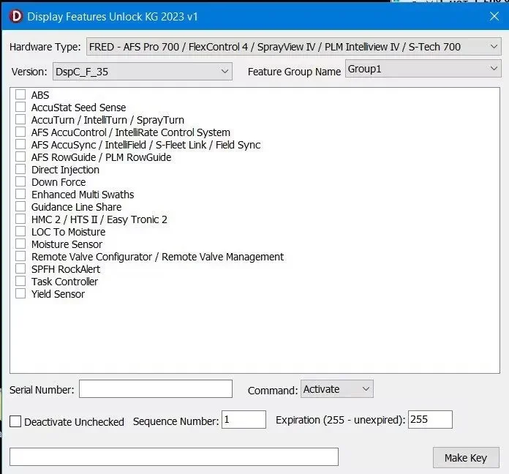Click the Serial Number label
This screenshot has height=474, width=509.
pos(42,390)
